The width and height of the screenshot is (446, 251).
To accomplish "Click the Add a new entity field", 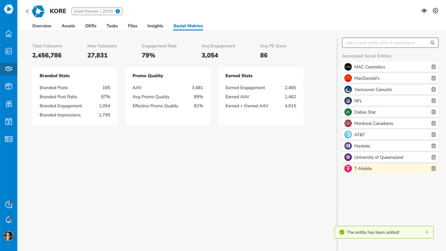I will (385, 43).
